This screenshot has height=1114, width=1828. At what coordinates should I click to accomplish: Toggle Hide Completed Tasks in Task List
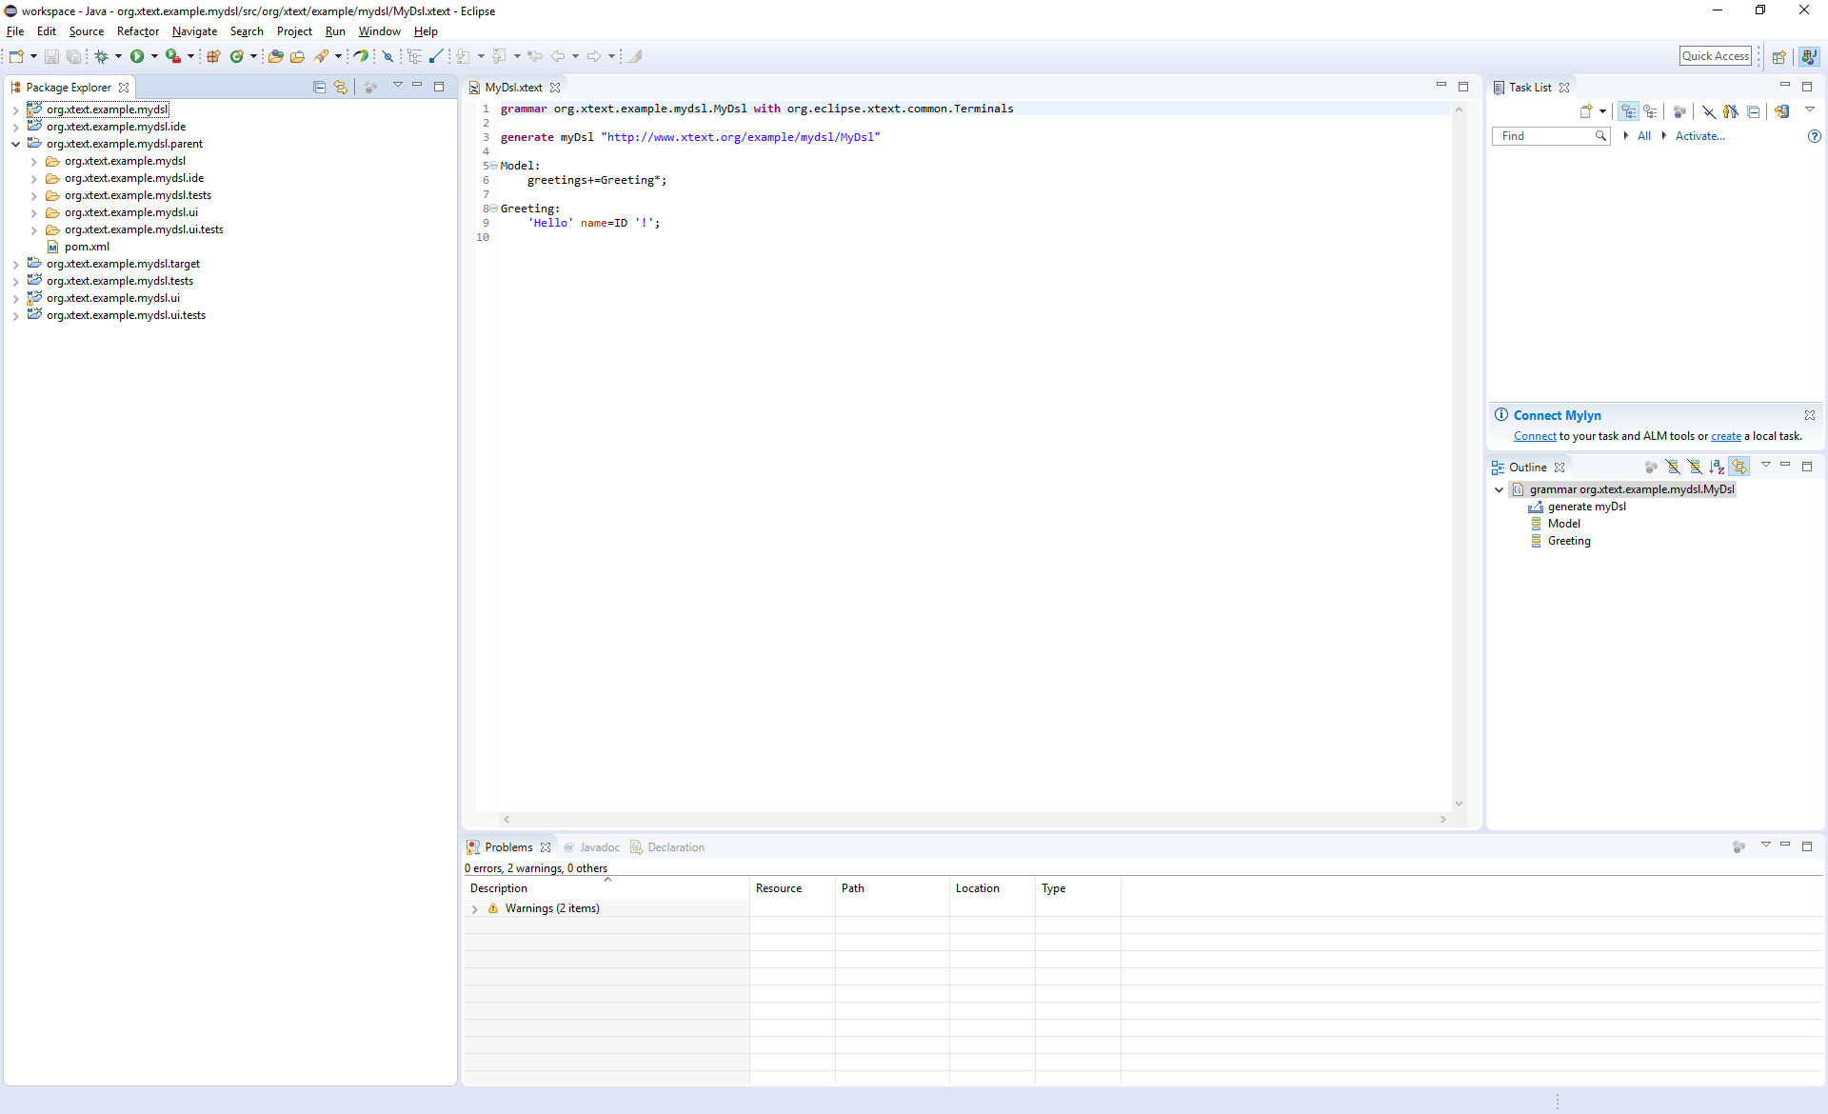(1709, 111)
